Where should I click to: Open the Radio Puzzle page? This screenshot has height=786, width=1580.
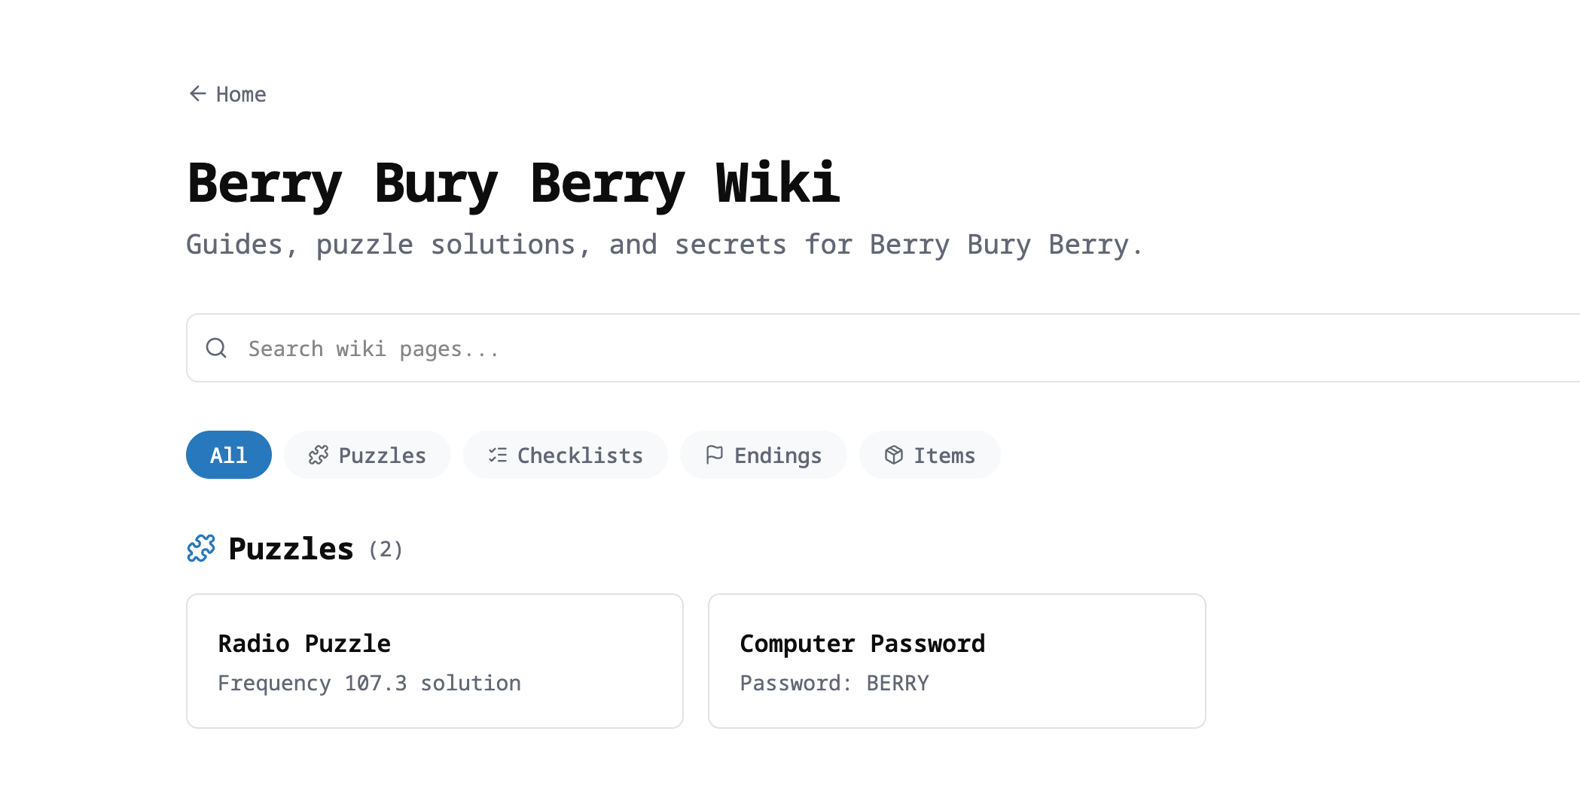pos(434,661)
